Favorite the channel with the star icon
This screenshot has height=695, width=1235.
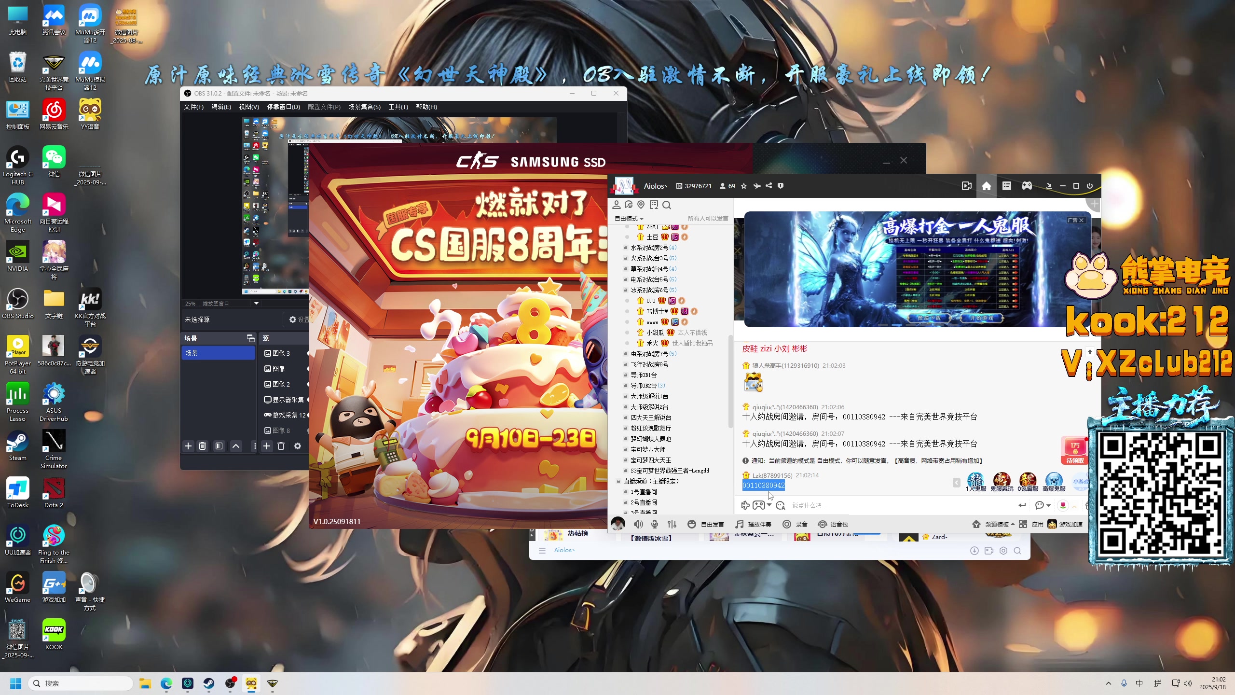[743, 186]
